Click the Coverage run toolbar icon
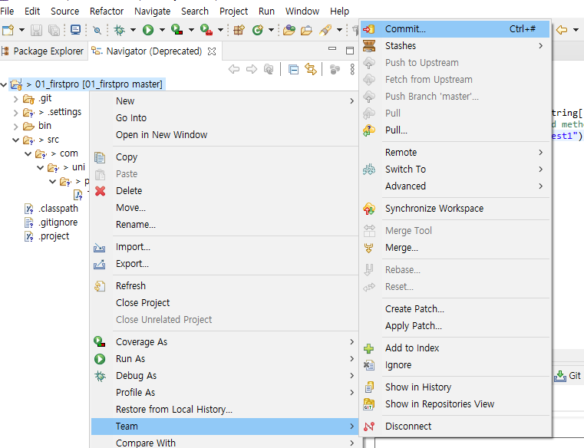Screen dimensions: 584x448 pos(177,30)
